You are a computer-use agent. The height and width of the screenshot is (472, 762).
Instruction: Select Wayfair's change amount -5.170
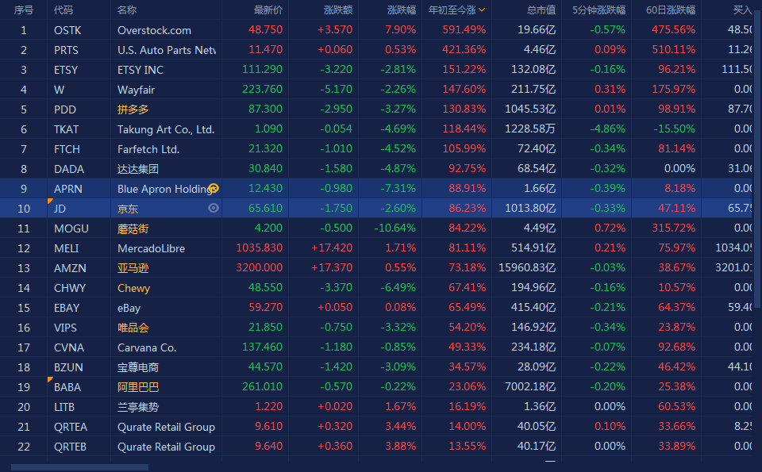pyautogui.click(x=337, y=89)
